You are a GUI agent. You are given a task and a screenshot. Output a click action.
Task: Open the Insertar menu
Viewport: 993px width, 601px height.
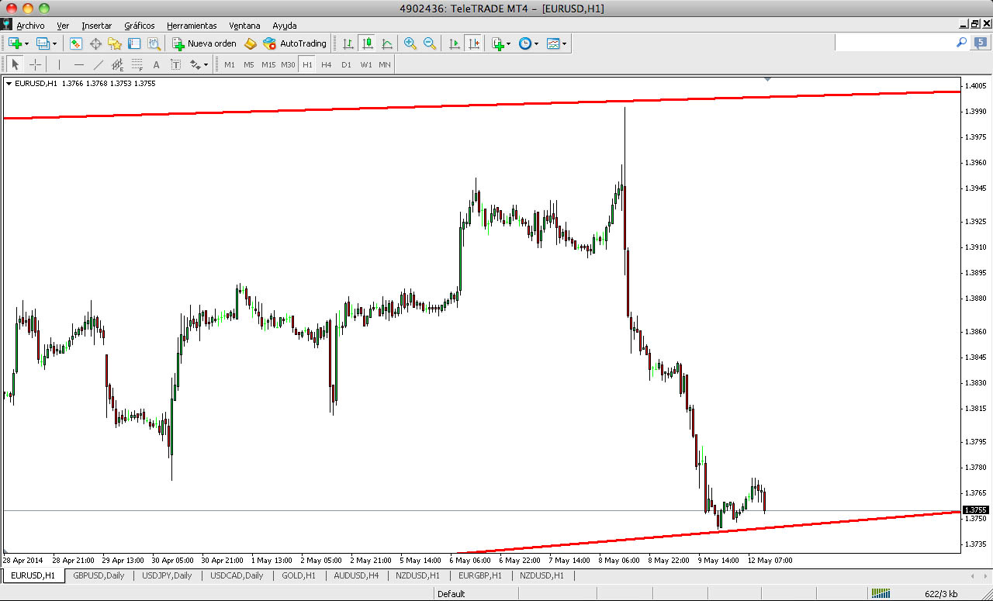(96, 26)
